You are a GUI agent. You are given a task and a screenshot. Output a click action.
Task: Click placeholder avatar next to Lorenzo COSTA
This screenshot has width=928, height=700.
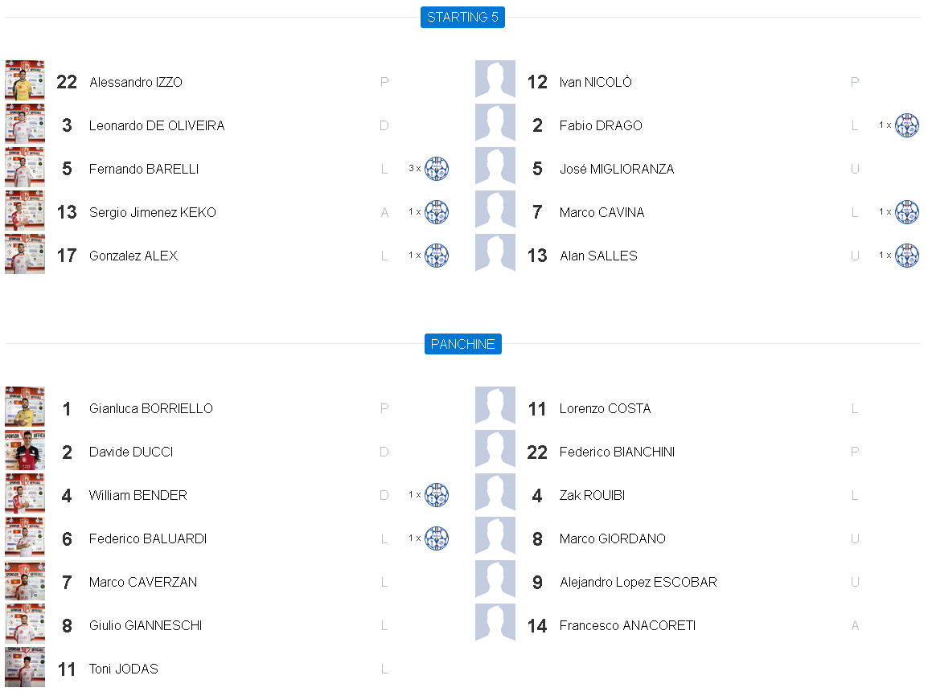[495, 407]
